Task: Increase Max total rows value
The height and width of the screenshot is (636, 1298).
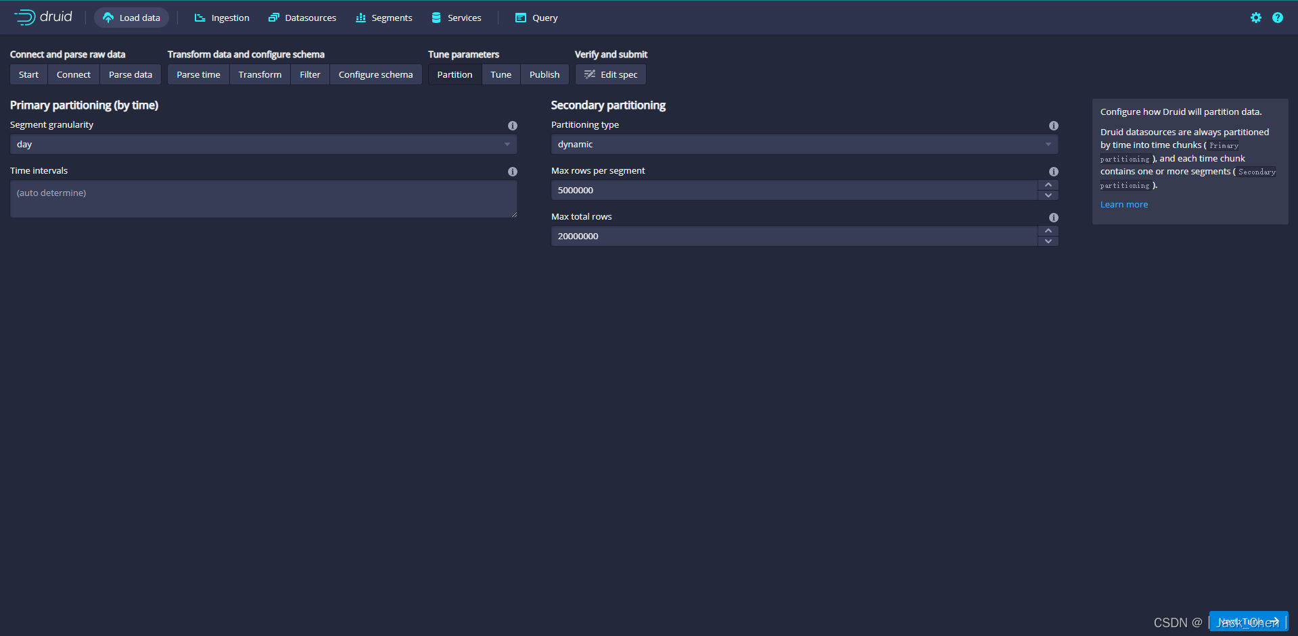Action: coord(1048,231)
